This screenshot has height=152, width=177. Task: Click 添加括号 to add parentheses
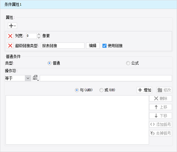point(161,124)
